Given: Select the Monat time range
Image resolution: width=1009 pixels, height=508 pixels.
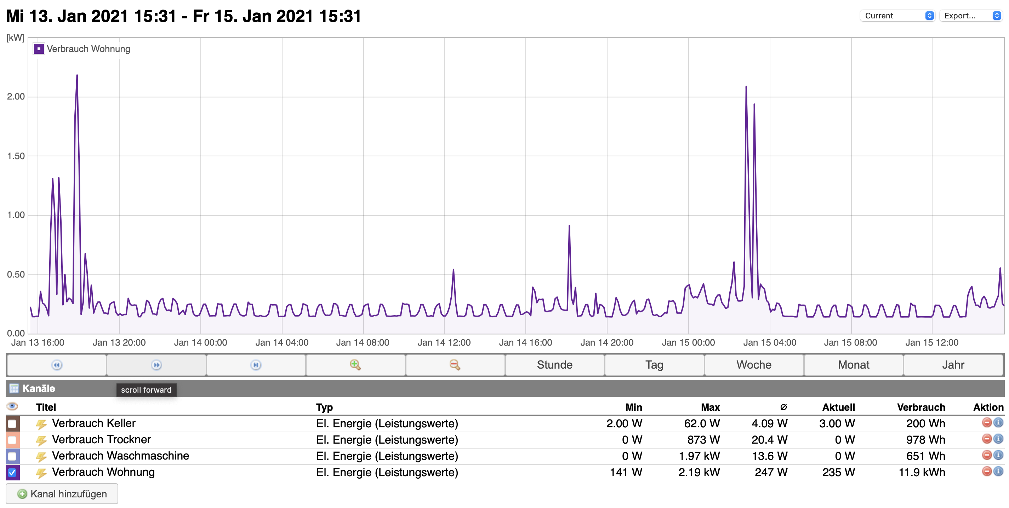Looking at the screenshot, I should pos(853,365).
